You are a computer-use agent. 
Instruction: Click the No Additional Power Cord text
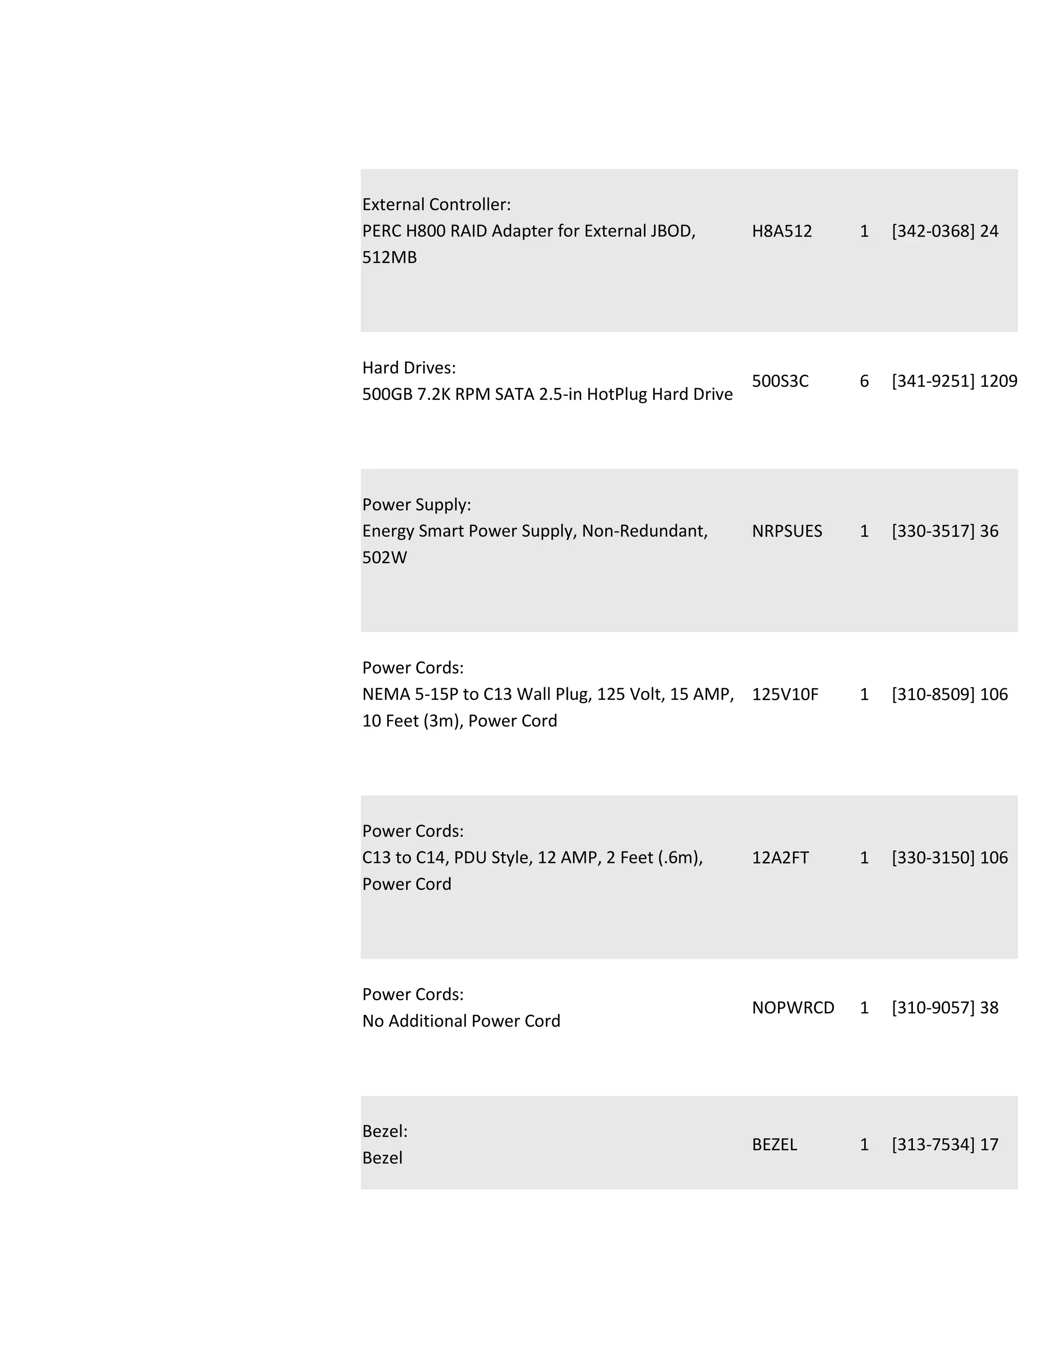pyautogui.click(x=461, y=1021)
